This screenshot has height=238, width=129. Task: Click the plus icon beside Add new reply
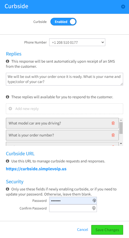[x=10, y=109]
